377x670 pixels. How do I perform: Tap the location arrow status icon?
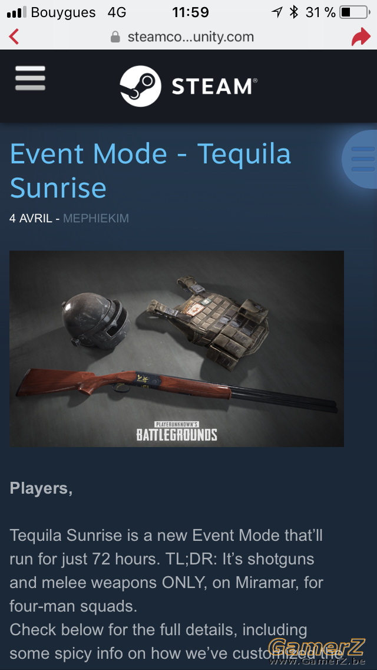coord(277,12)
